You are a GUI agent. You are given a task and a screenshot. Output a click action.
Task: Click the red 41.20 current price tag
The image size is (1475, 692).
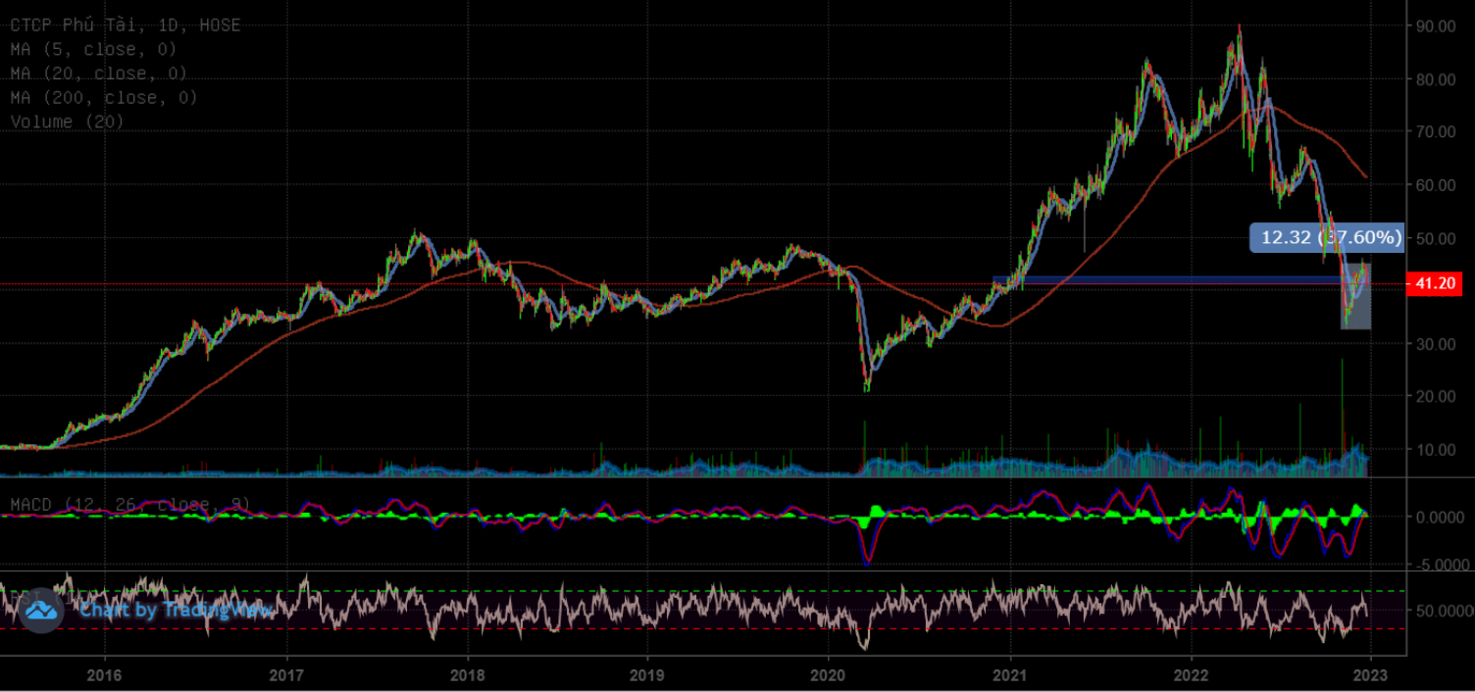[1433, 283]
